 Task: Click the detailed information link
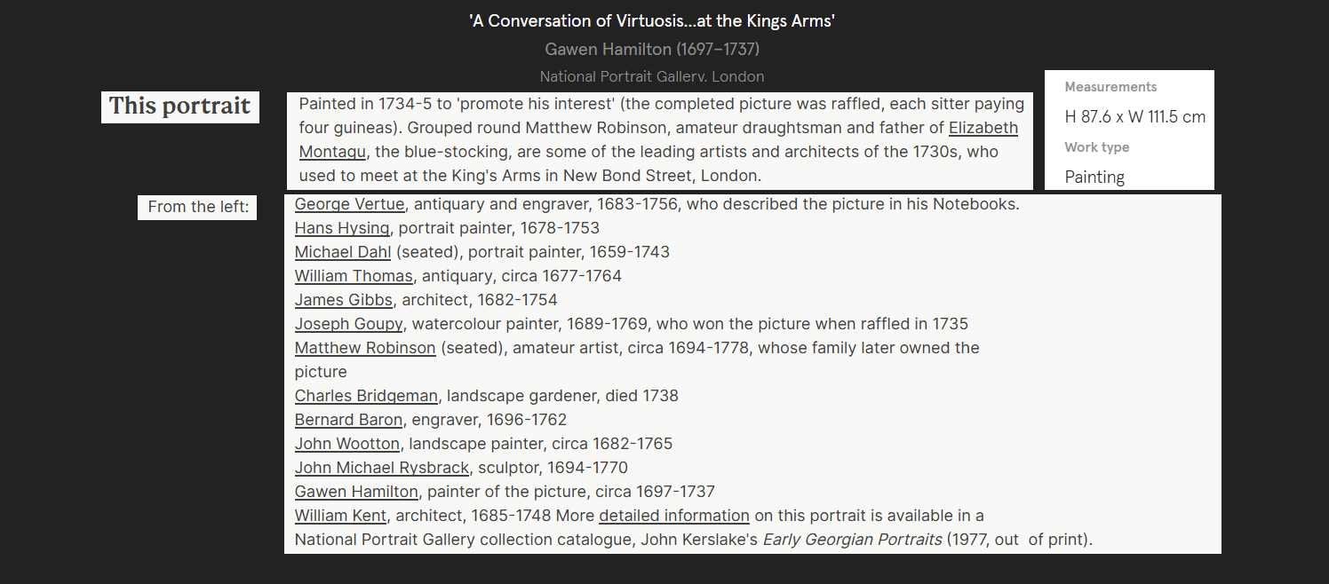(x=673, y=516)
